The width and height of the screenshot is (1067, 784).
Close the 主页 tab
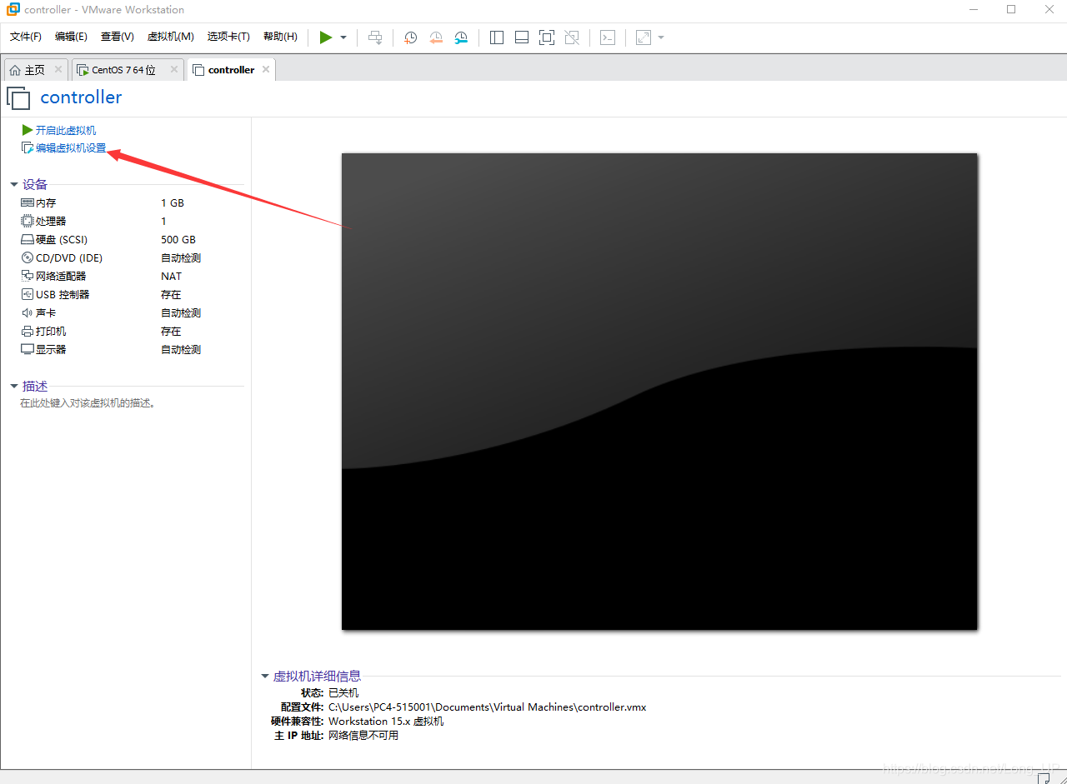point(58,69)
